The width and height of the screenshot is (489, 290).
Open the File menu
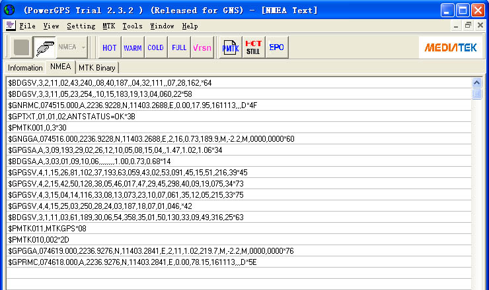pos(28,26)
